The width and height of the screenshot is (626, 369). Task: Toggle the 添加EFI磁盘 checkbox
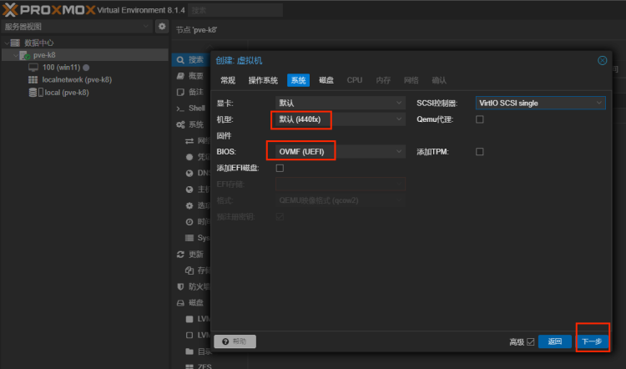coord(280,168)
